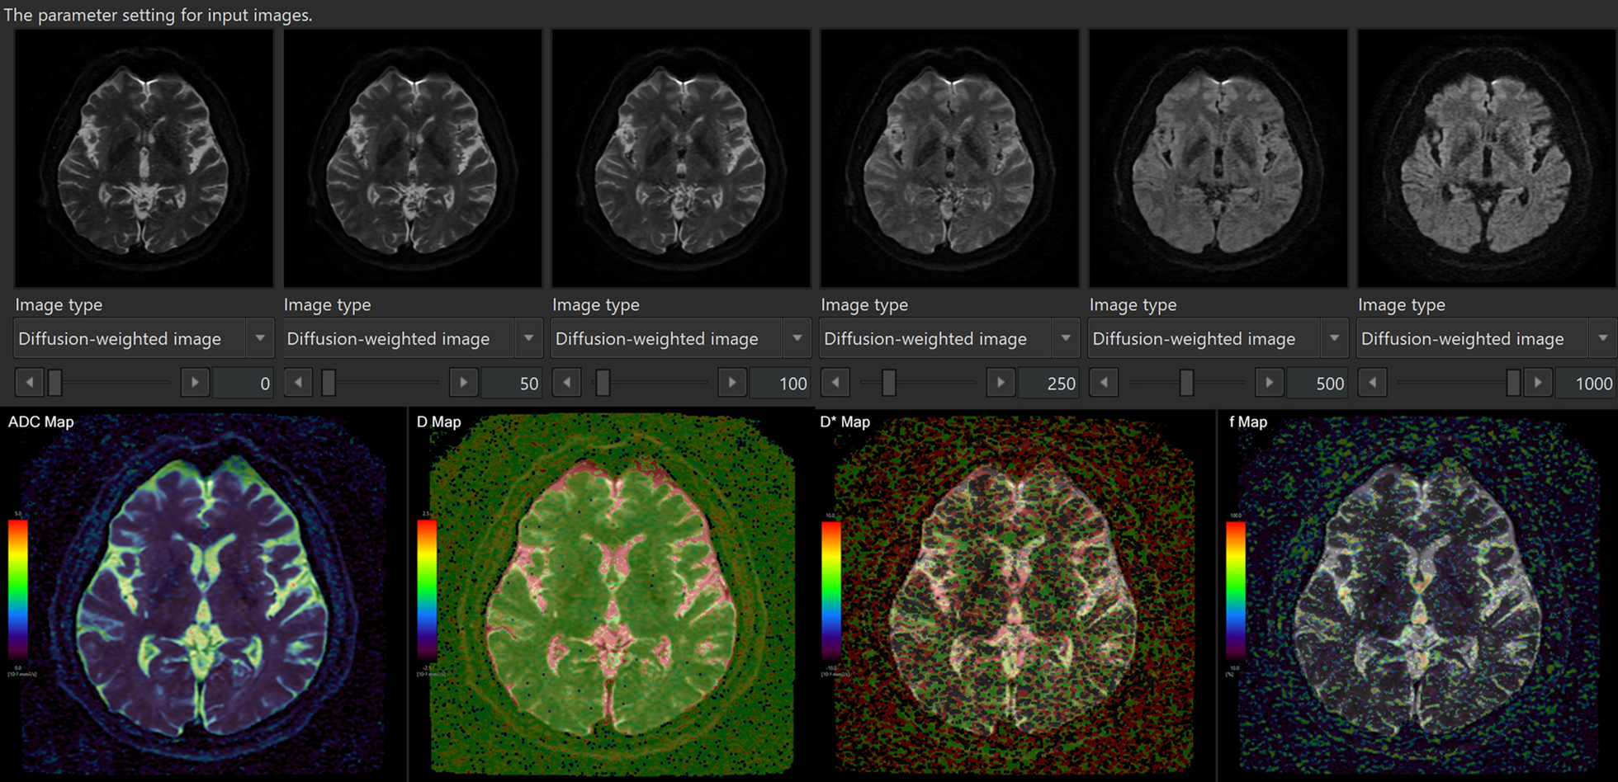Click slider thumb for b-value 500
Image resolution: width=1618 pixels, height=782 pixels.
(1186, 383)
